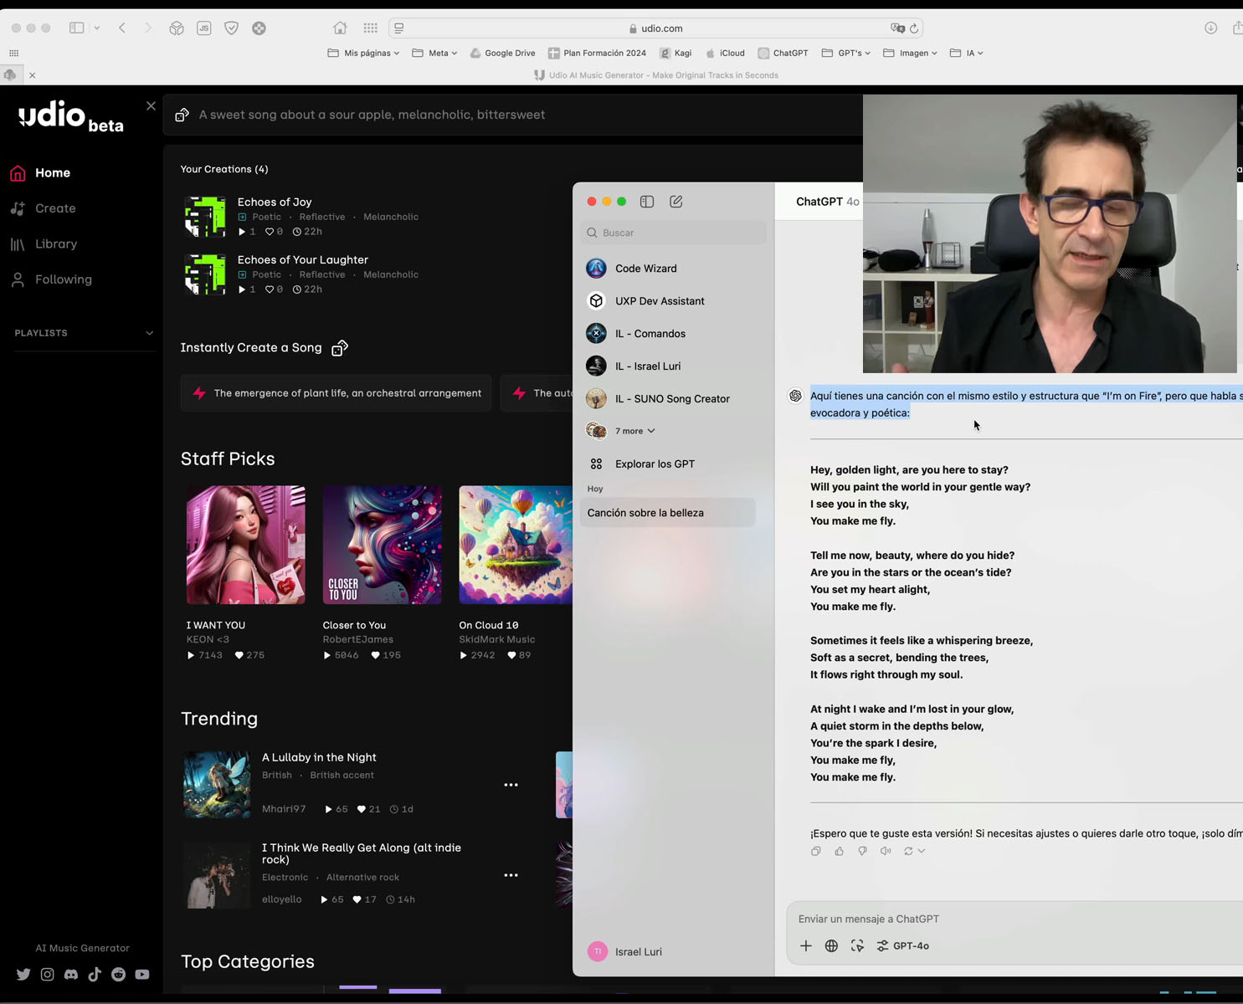
Task: Play Echoes of Your Laughter track
Action: click(242, 289)
